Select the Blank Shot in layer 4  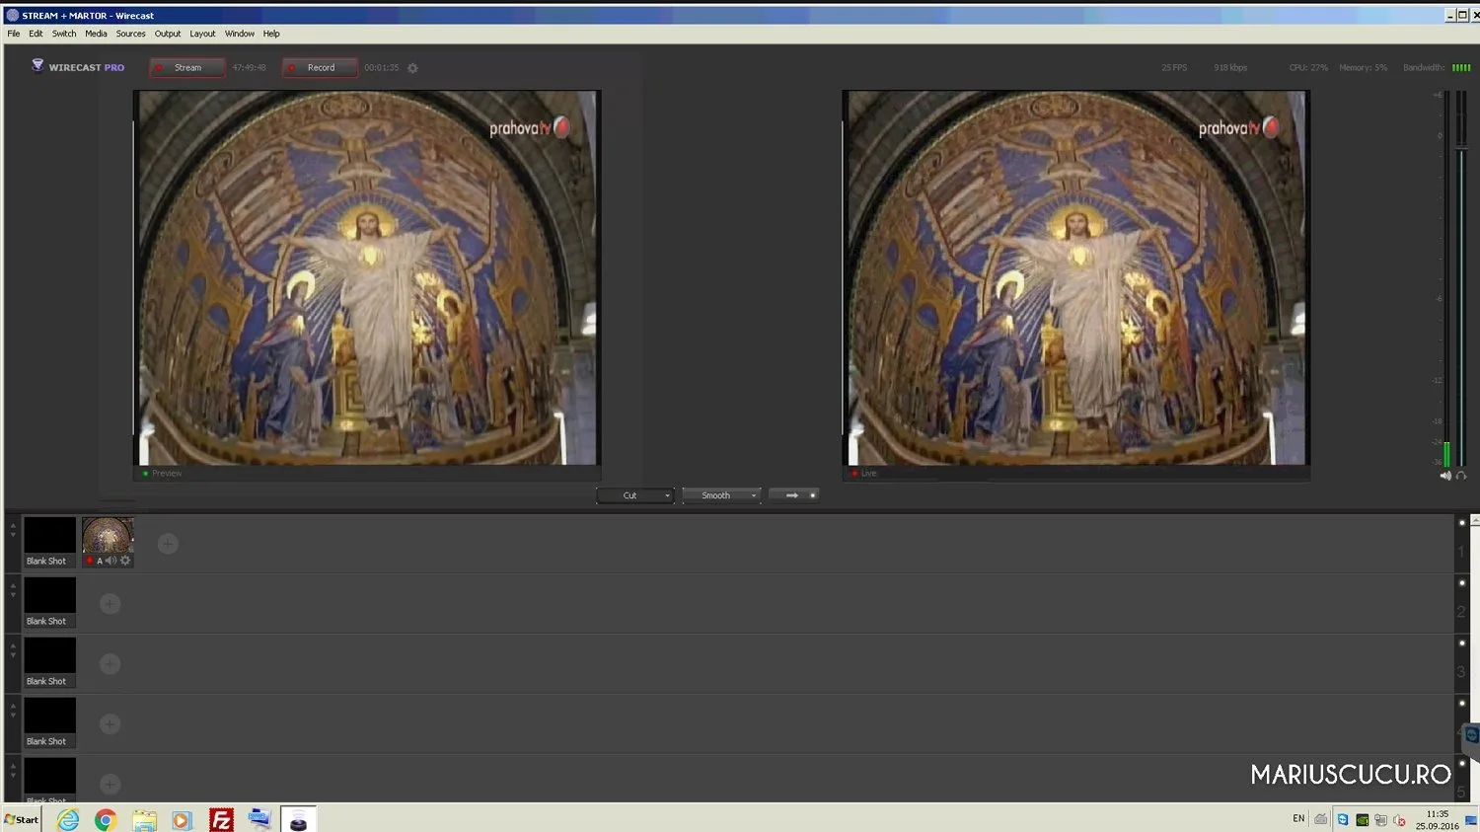click(49, 722)
